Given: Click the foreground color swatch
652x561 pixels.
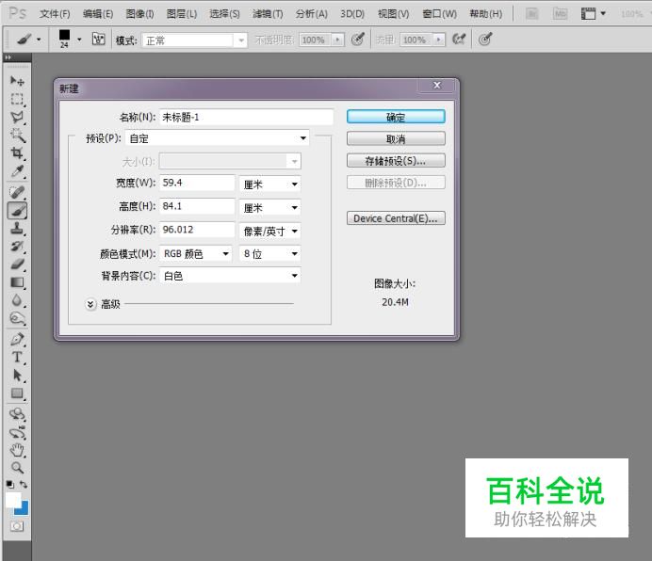Looking at the screenshot, I should pos(13,500).
